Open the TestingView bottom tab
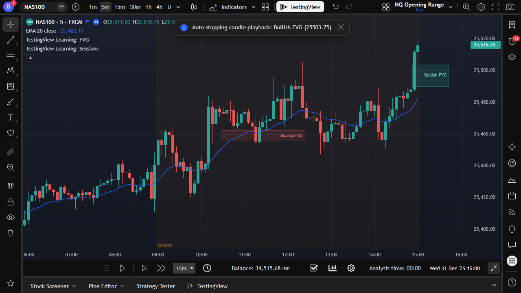Image resolution: width=521 pixels, height=293 pixels. [207, 286]
